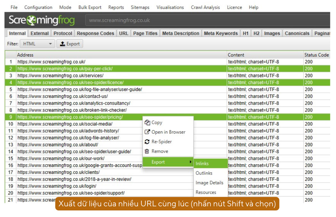Viewport: 336px width, 217px height.
Task: Switch to the External tab
Action: [39, 33]
